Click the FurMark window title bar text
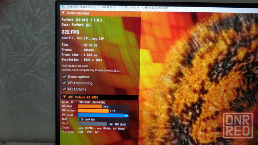This screenshot has width=258, height=145. pos(117,7)
